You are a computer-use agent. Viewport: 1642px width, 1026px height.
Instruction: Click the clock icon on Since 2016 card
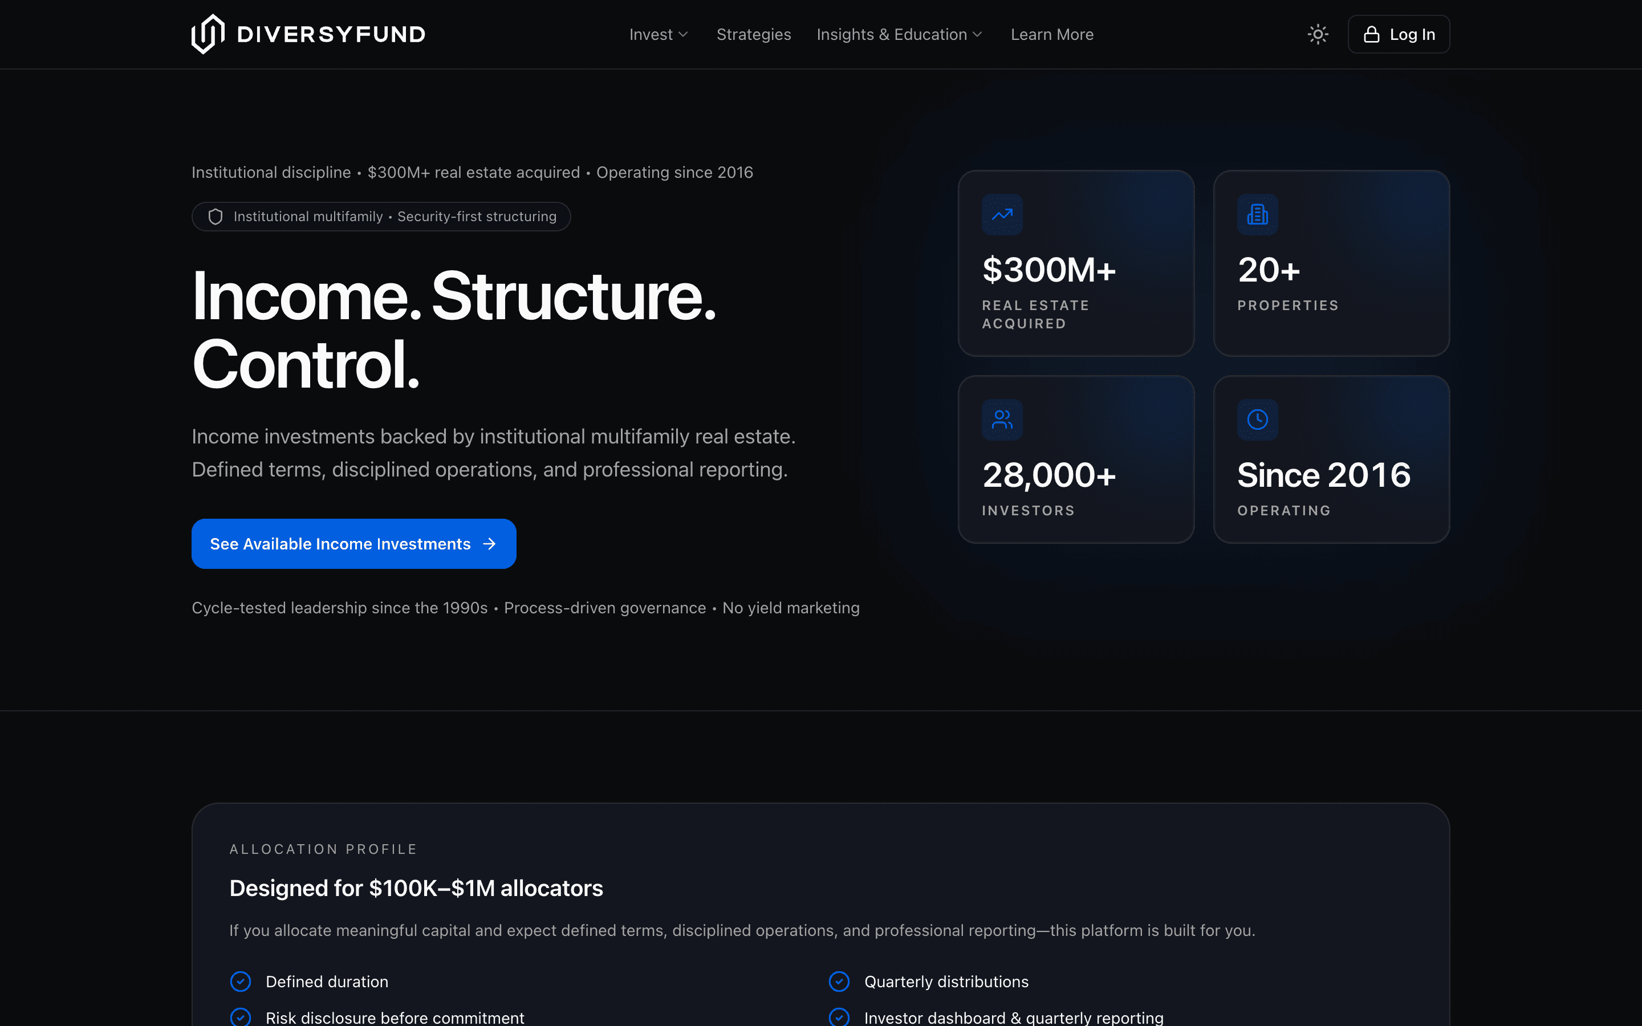coord(1257,420)
